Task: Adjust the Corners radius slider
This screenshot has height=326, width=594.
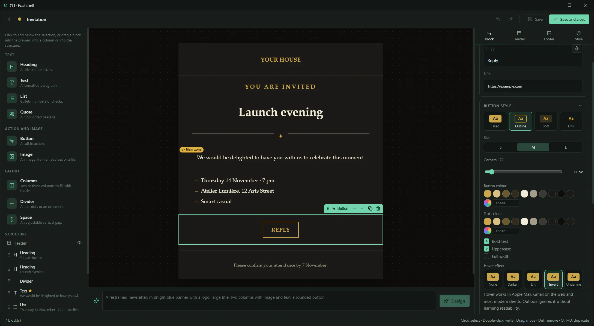Action: tap(523, 172)
